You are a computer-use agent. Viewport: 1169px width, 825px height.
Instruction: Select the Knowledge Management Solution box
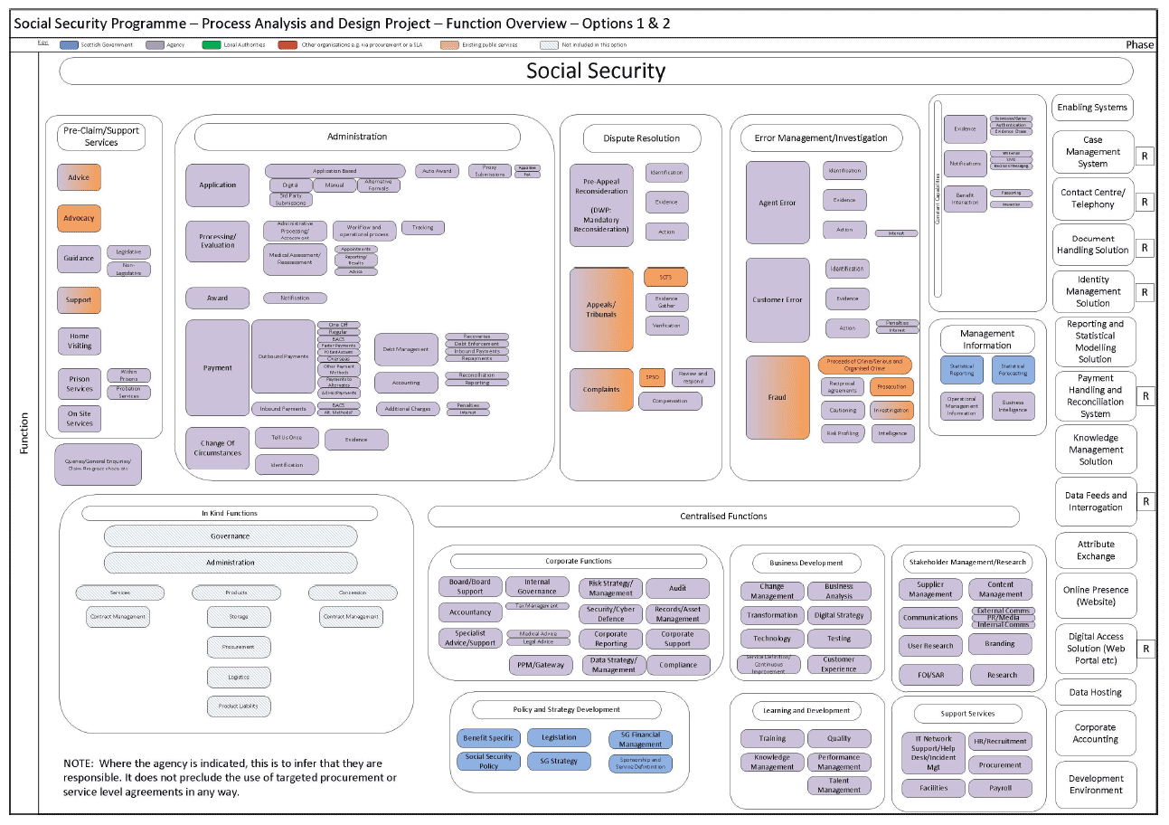1095,450
